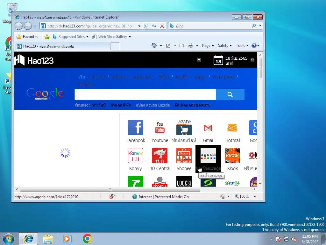Image resolution: width=326 pixels, height=245 pixels.
Task: Open the LOOKSI shortcut icon
Action: [x=184, y=181]
